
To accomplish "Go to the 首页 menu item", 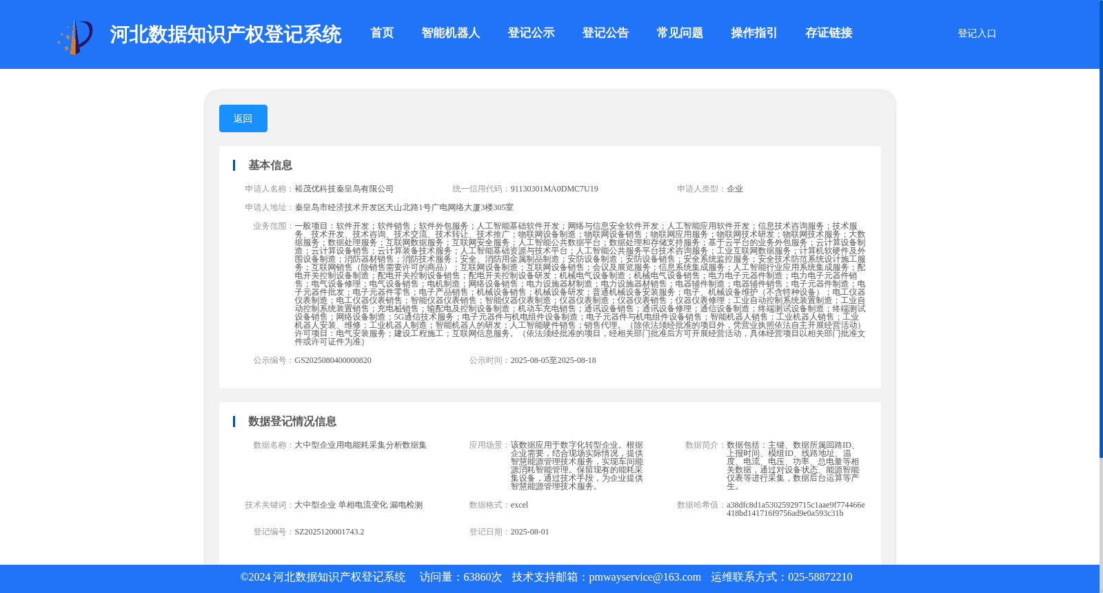I will point(382,33).
